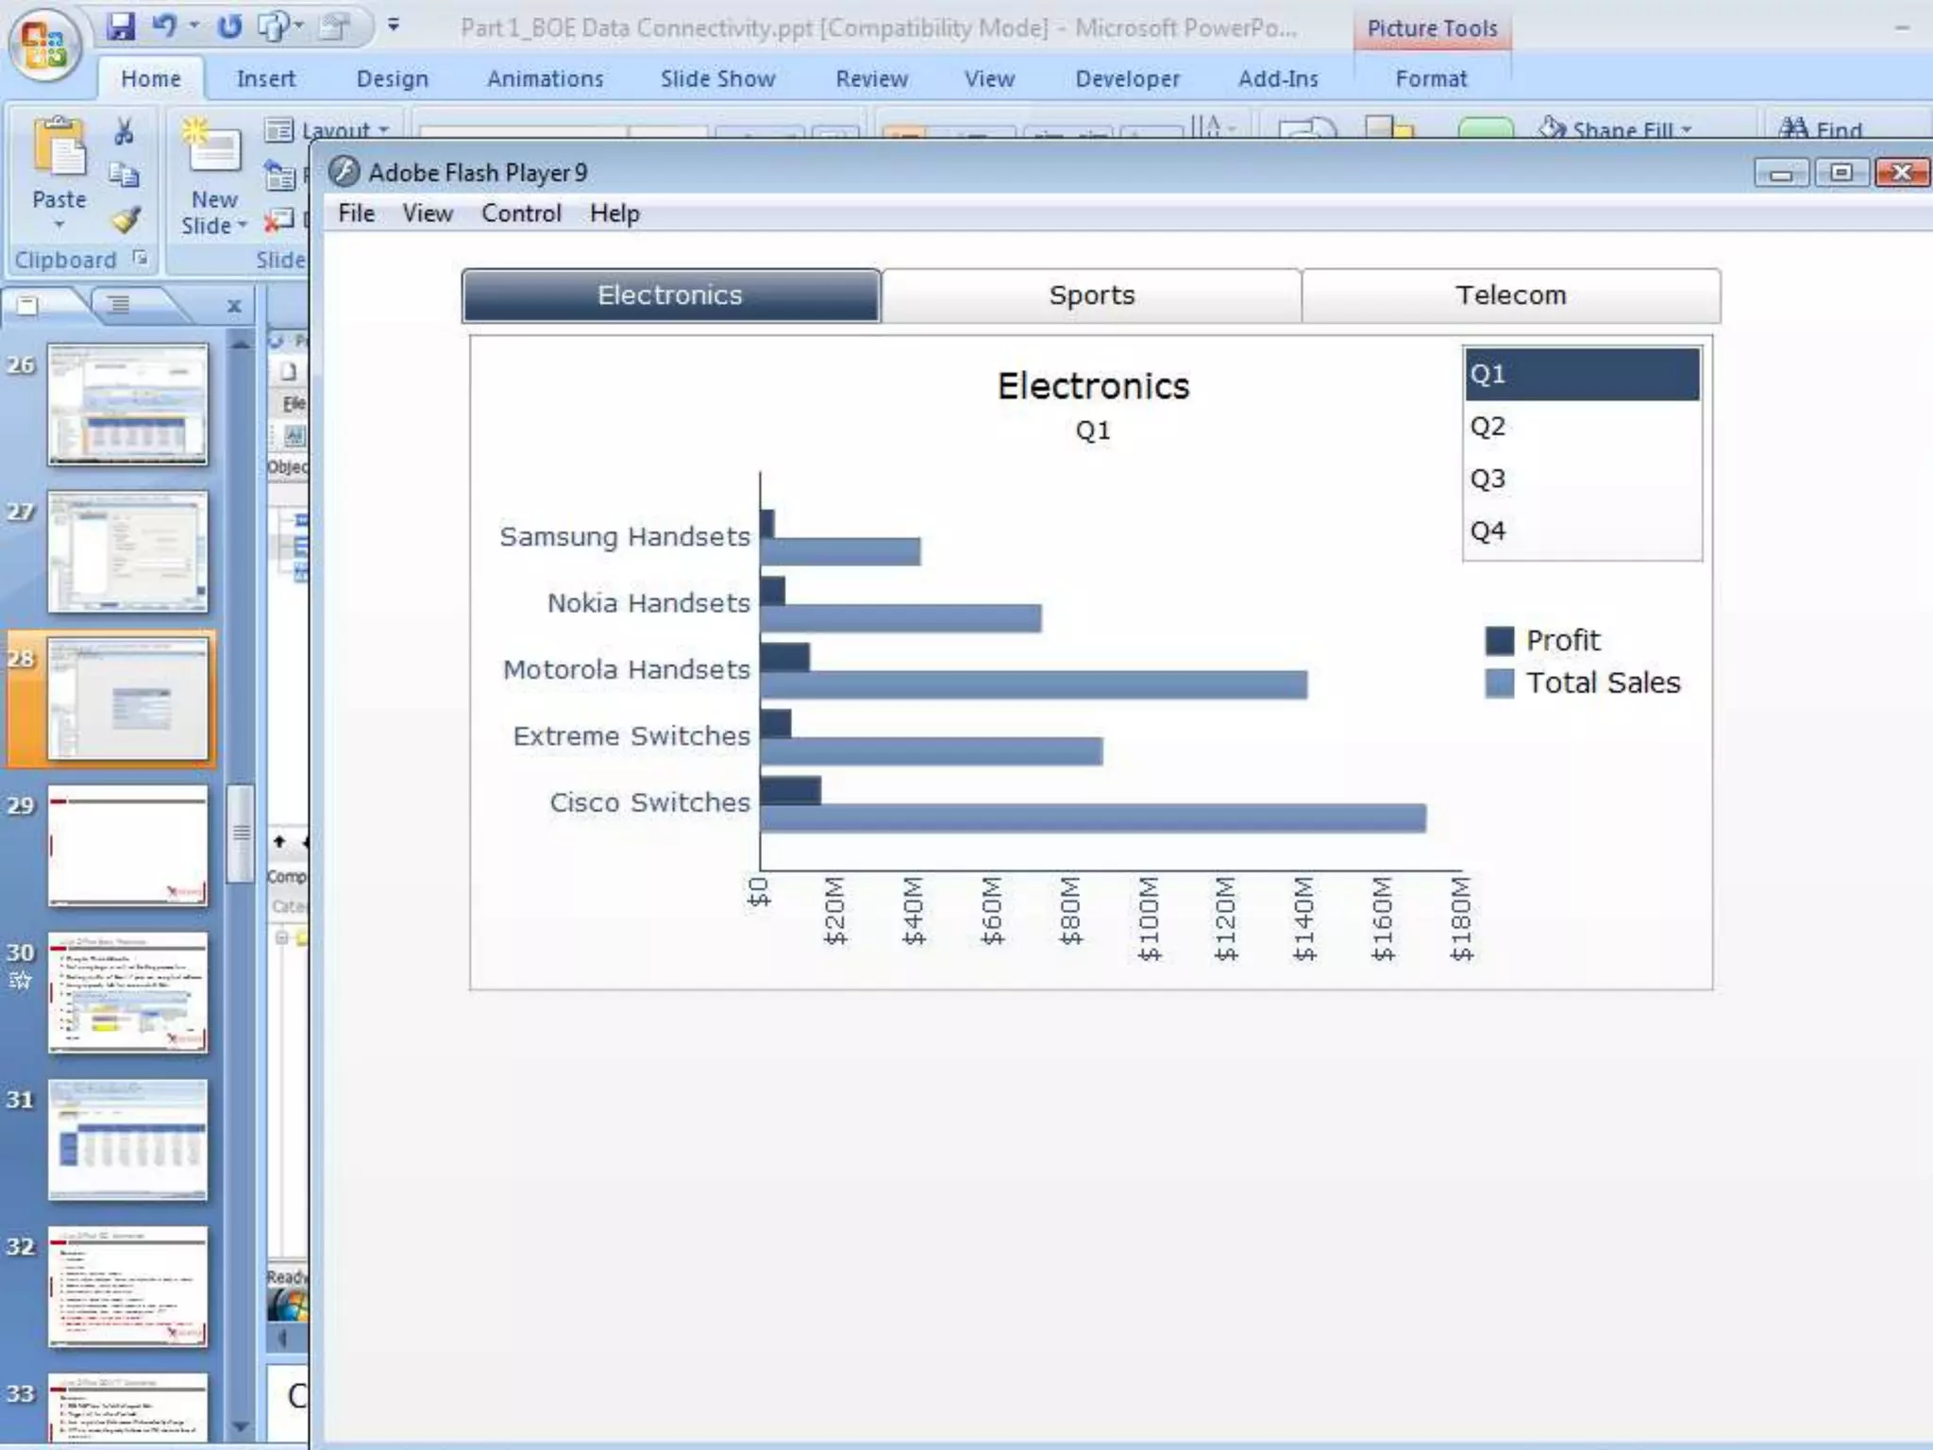Switch to Outline pane tab
Screen dimensions: 1933x1450
(x=119, y=305)
